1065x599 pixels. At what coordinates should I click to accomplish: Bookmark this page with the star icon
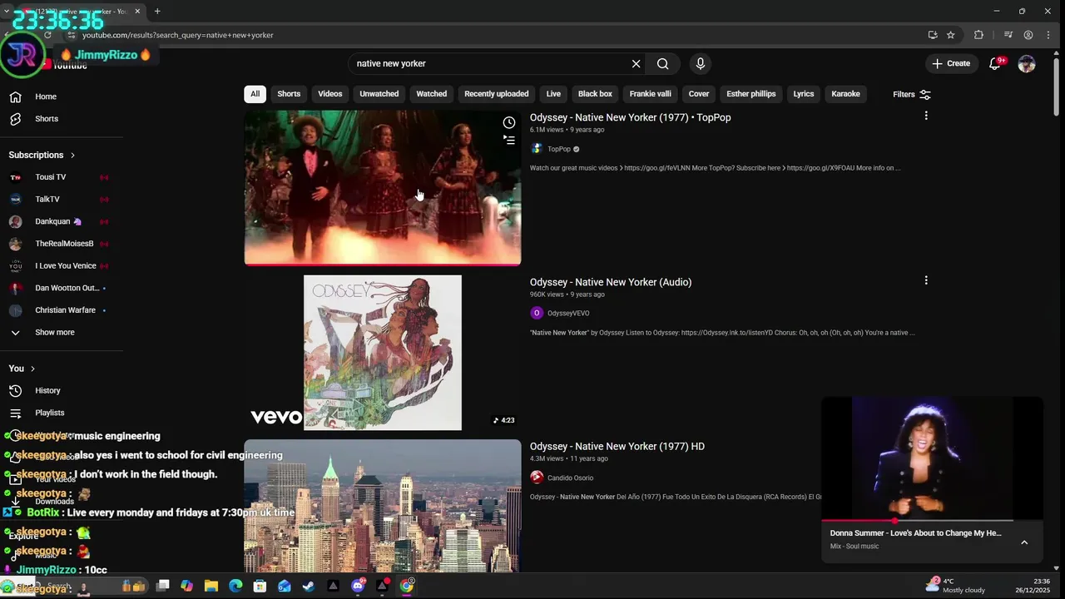click(x=951, y=35)
